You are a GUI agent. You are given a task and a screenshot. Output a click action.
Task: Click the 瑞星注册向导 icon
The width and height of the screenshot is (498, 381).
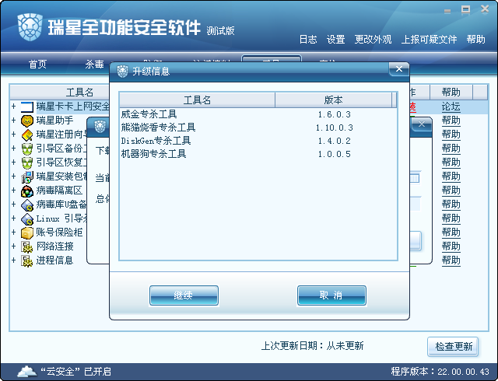27,135
